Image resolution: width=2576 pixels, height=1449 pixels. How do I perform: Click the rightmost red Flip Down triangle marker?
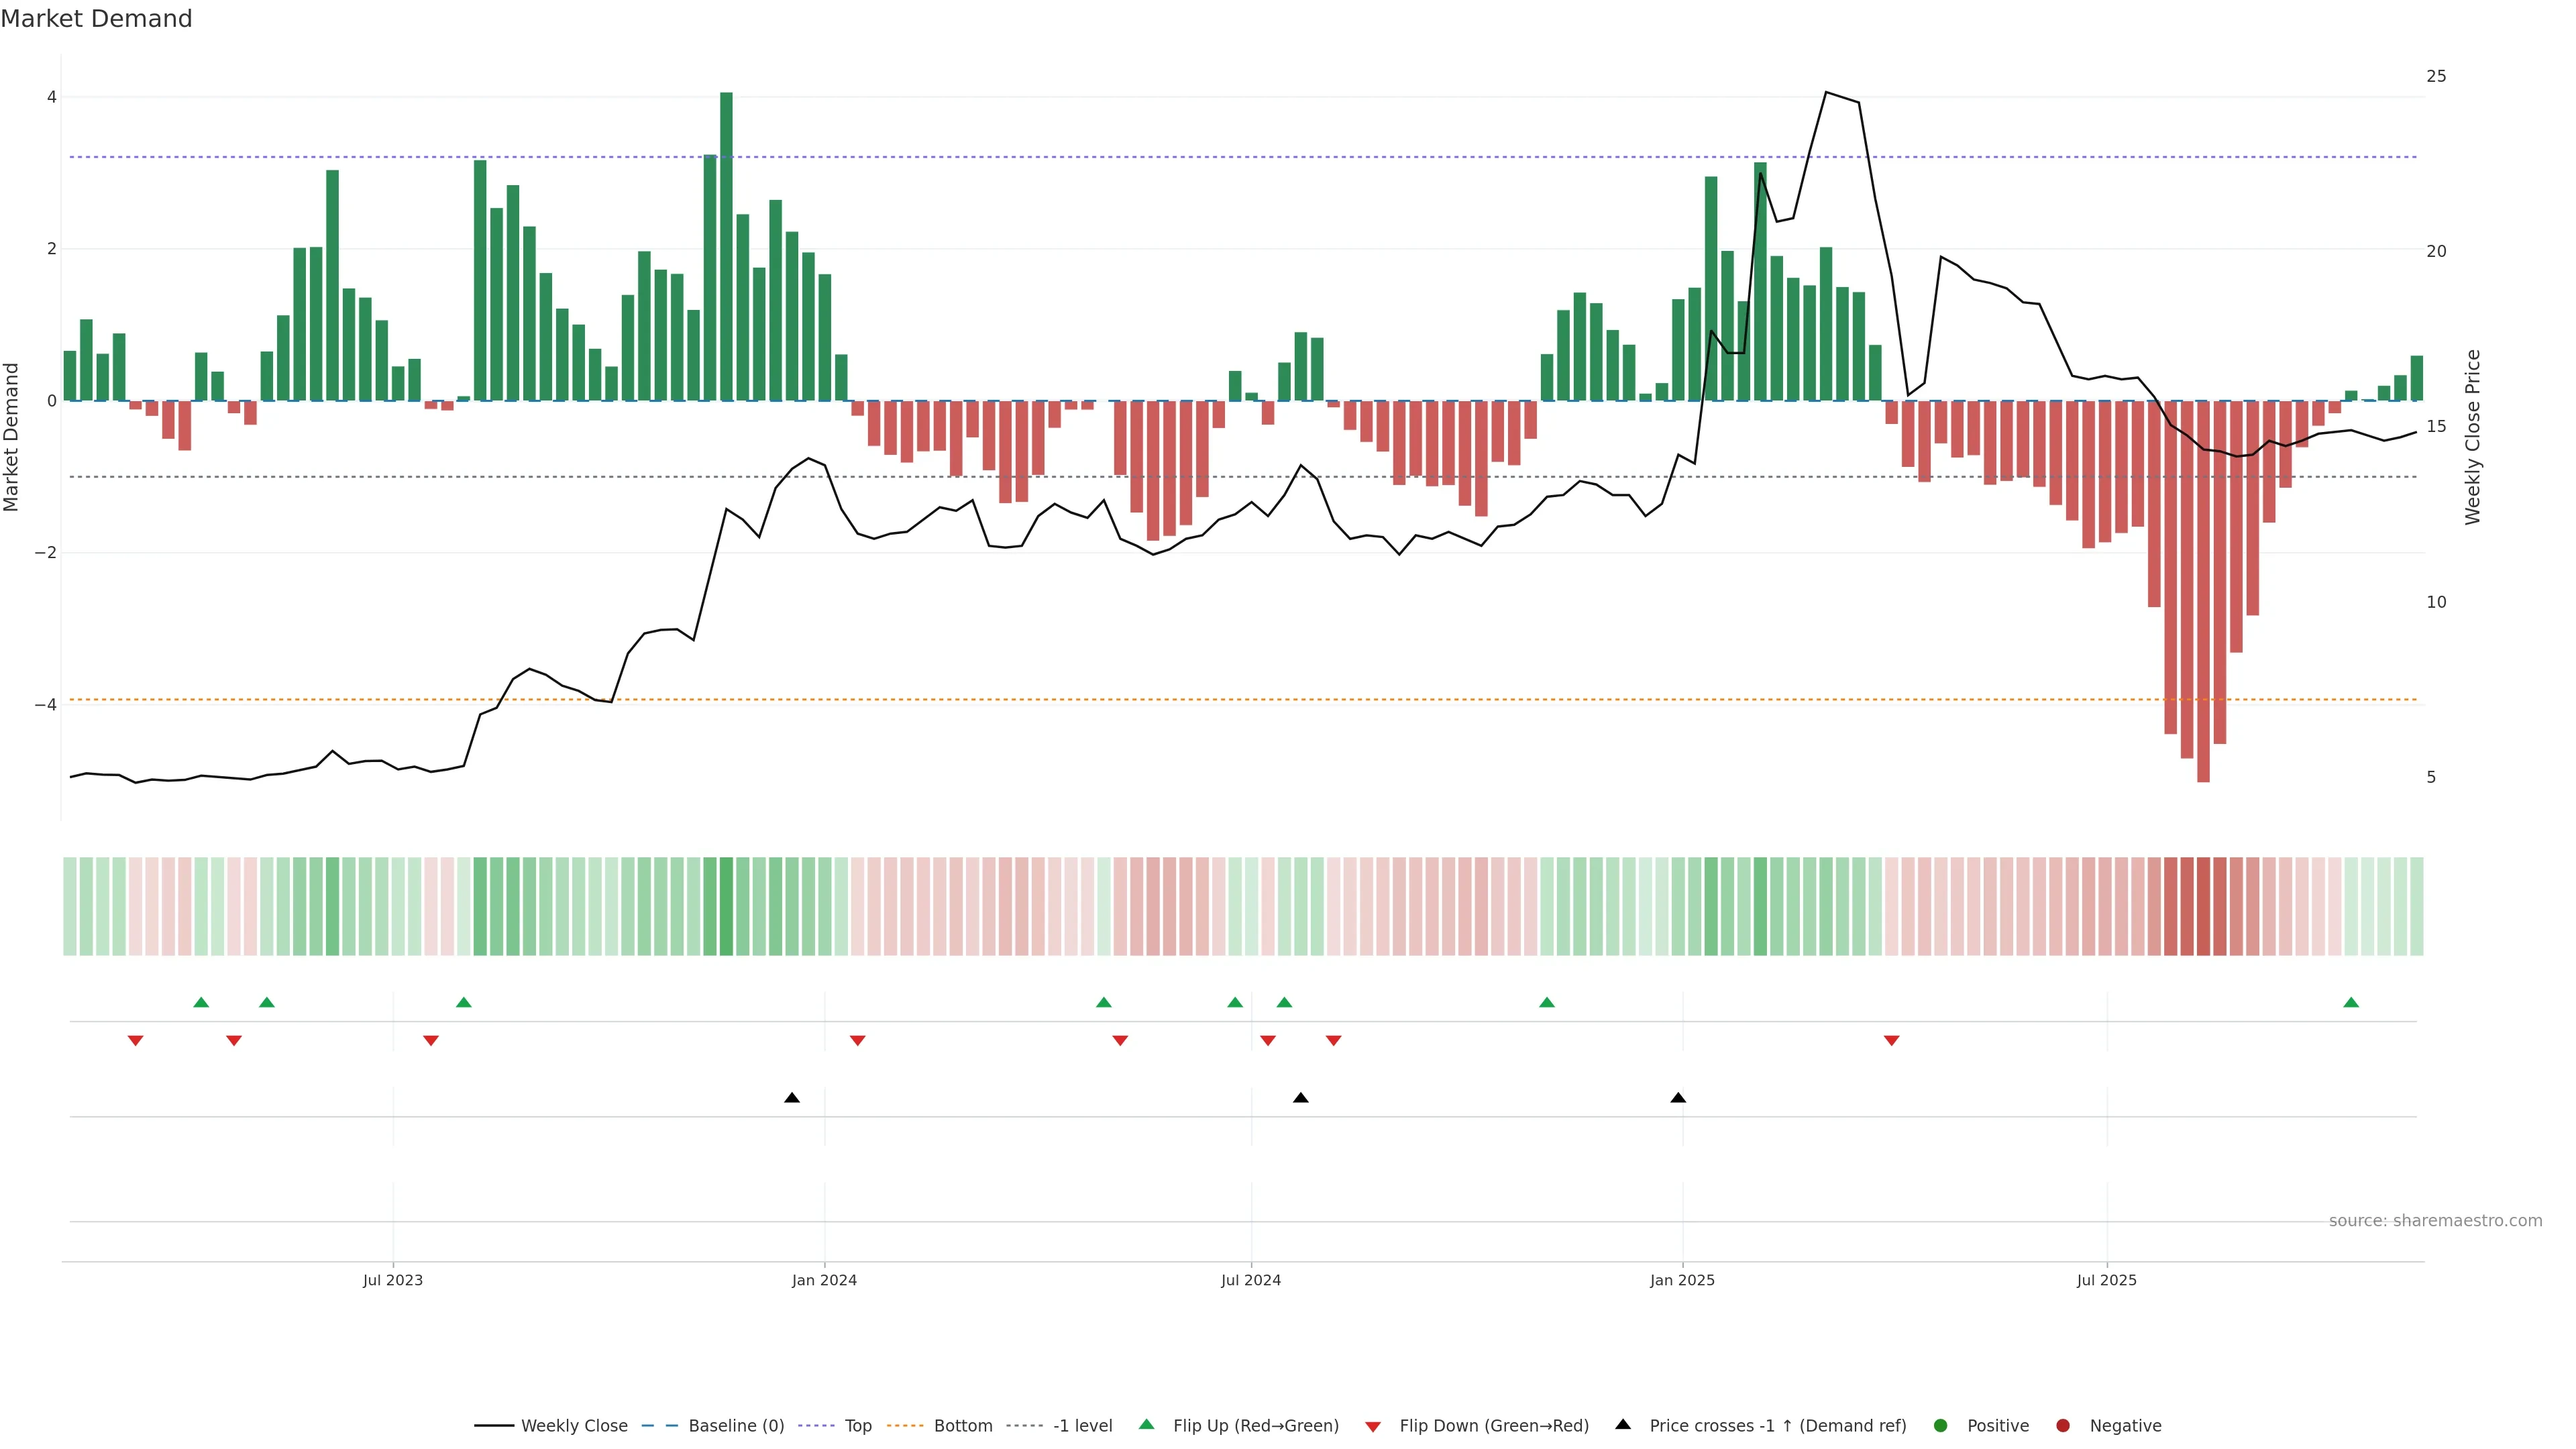click(1891, 1040)
